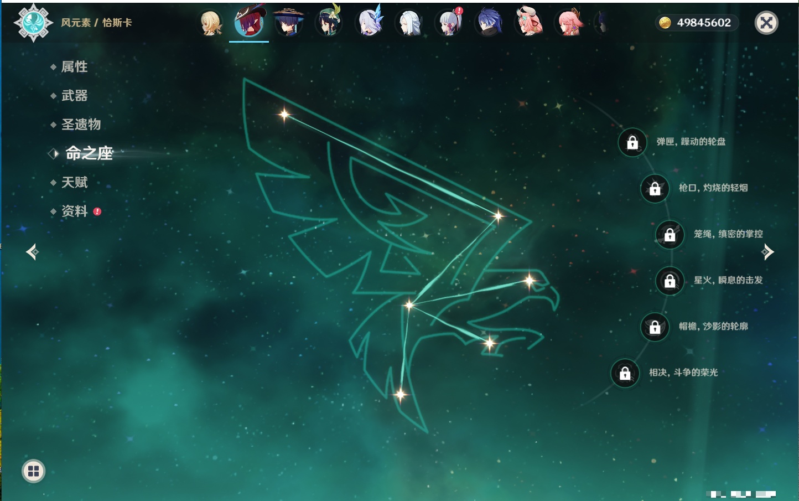
Task: Click the lock icon for 弹匣, 躁动的轮盘
Action: pyautogui.click(x=632, y=142)
